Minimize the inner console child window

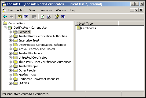point(132,10)
